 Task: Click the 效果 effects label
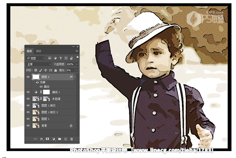[43, 82]
